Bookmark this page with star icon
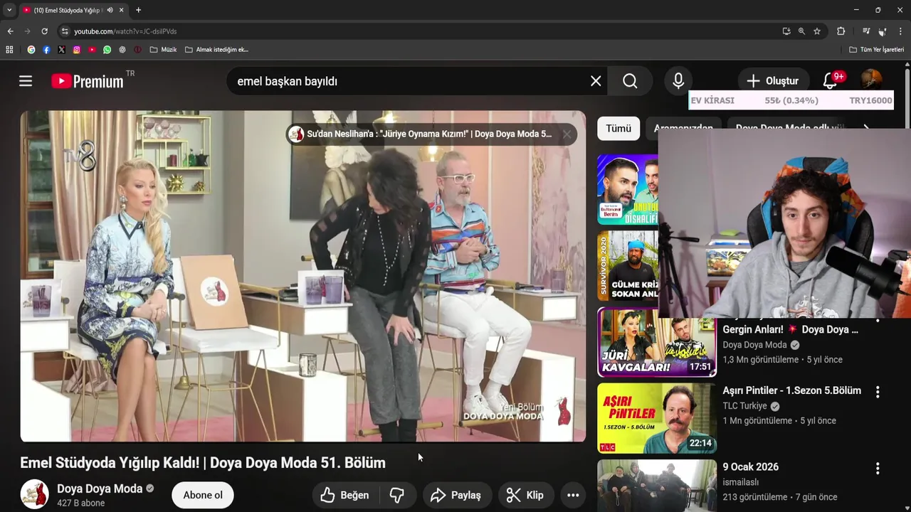 pyautogui.click(x=817, y=31)
